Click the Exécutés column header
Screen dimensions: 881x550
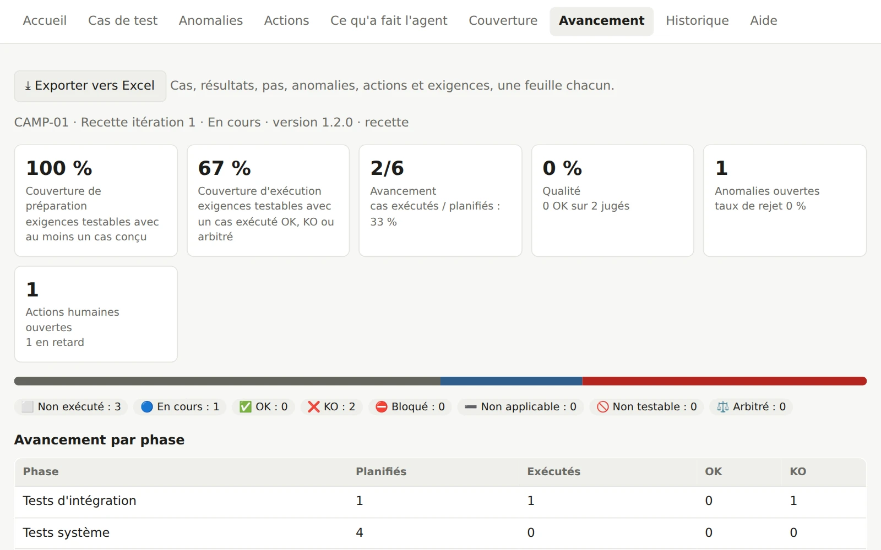click(x=553, y=472)
